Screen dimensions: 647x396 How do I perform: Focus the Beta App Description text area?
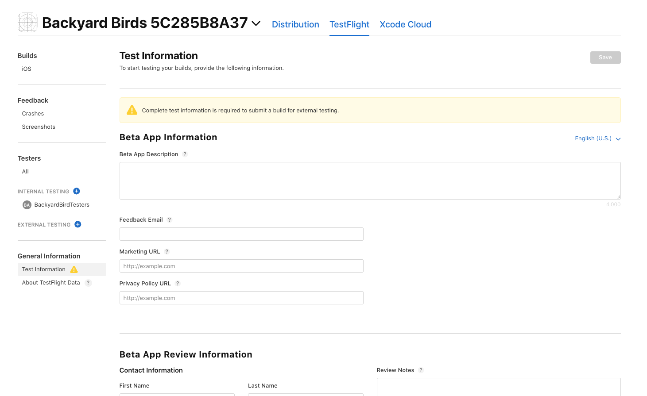tap(370, 181)
